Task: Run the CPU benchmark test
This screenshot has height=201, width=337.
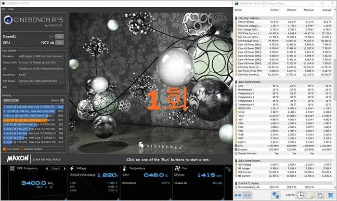Action: point(60,42)
